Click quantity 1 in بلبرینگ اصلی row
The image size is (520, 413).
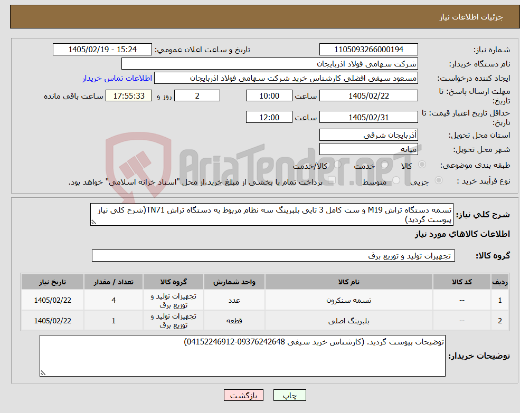(114, 321)
